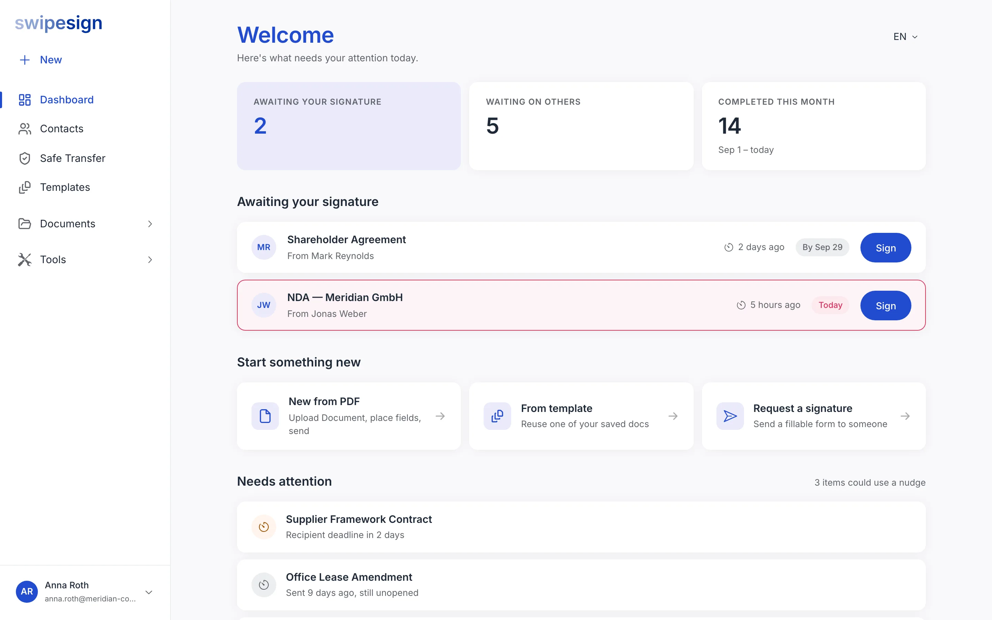
Task: Click 'Recipient deadline in 2 days' text
Action: [345, 535]
